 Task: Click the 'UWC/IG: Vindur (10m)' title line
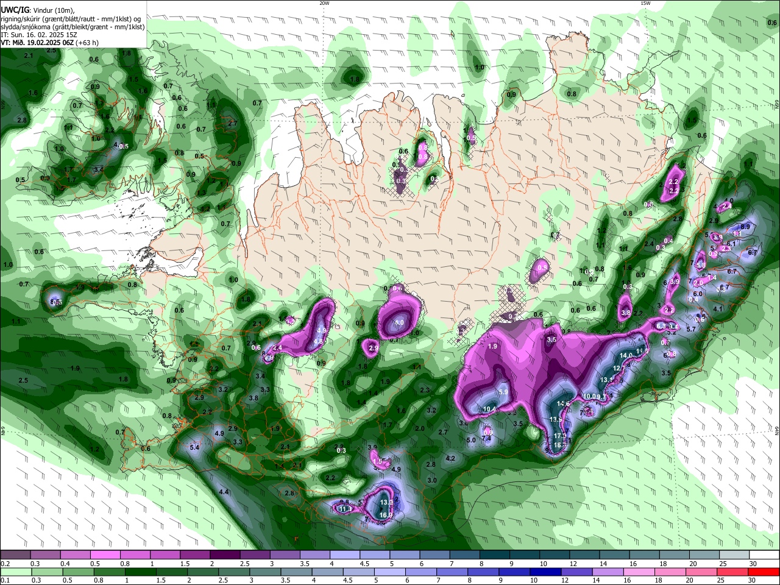point(37,10)
